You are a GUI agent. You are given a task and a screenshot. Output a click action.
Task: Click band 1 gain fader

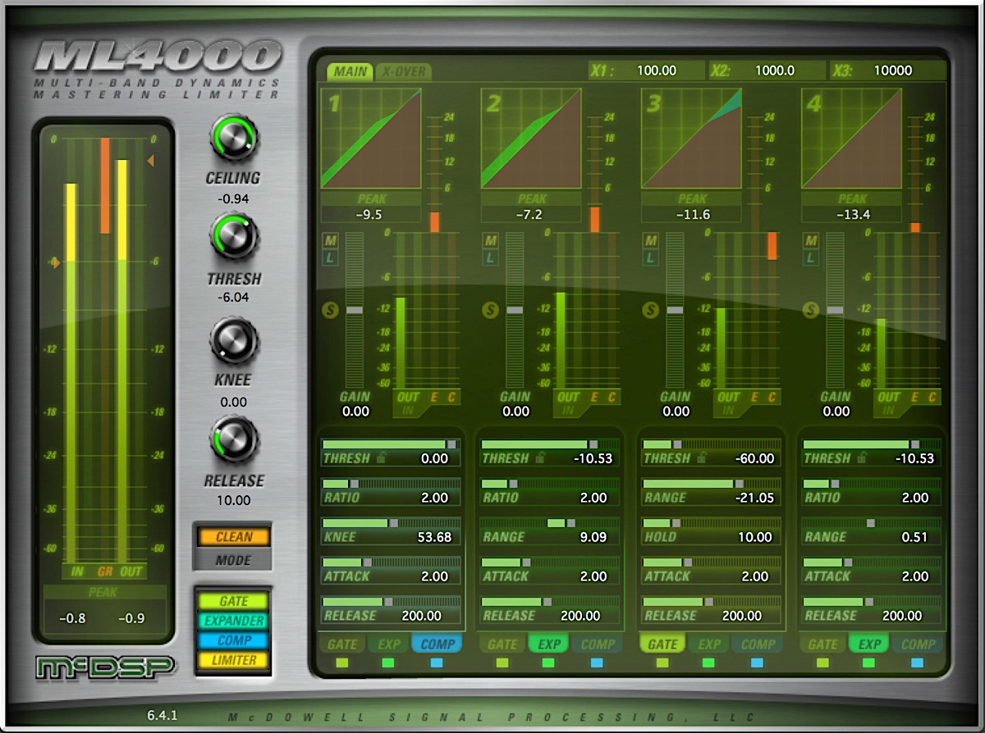point(355,310)
